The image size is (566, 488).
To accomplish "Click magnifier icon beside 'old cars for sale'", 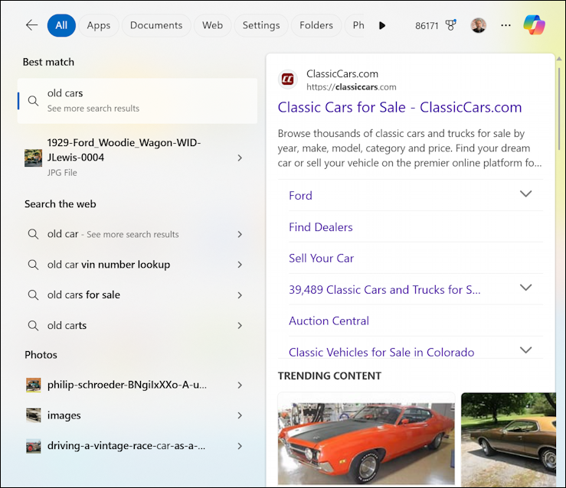I will pyautogui.click(x=33, y=294).
